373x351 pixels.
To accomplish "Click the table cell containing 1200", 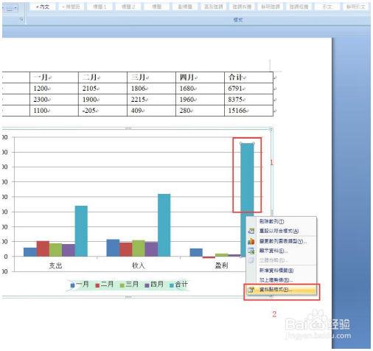I will pyautogui.click(x=54, y=88).
